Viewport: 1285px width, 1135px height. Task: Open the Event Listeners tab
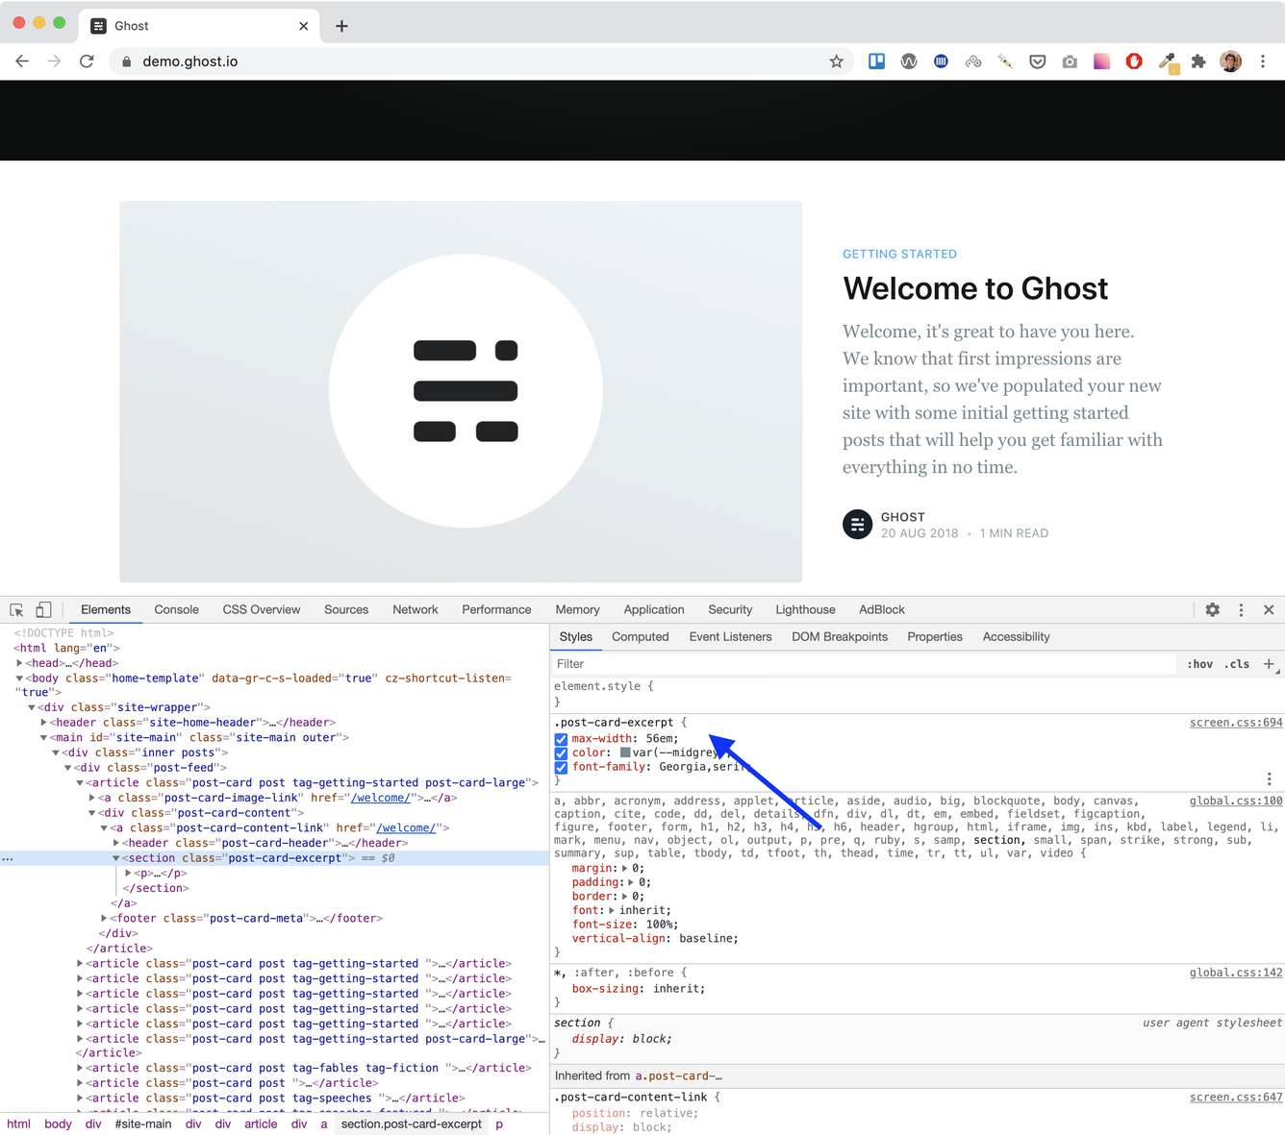tap(730, 637)
